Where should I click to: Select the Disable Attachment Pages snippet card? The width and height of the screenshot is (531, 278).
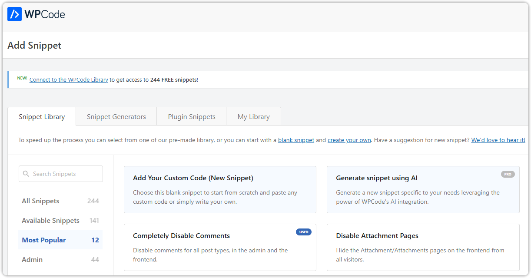423,247
